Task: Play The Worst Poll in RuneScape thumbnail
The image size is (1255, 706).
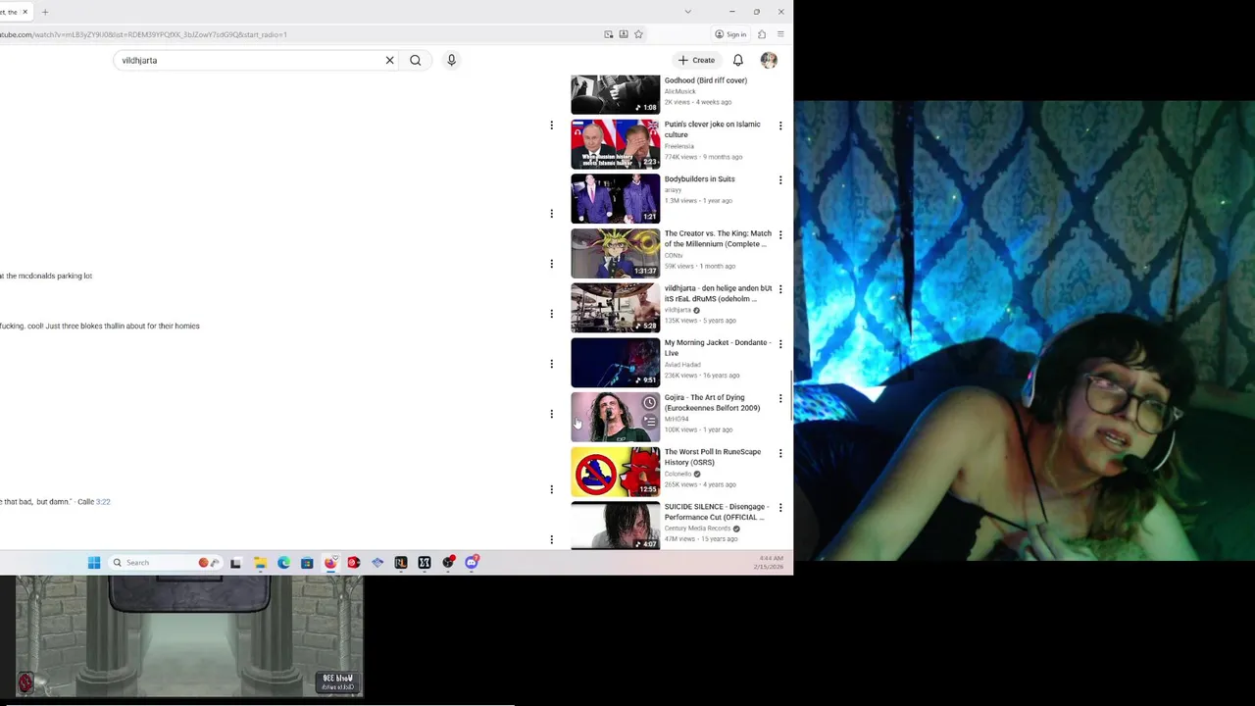Action: click(616, 472)
